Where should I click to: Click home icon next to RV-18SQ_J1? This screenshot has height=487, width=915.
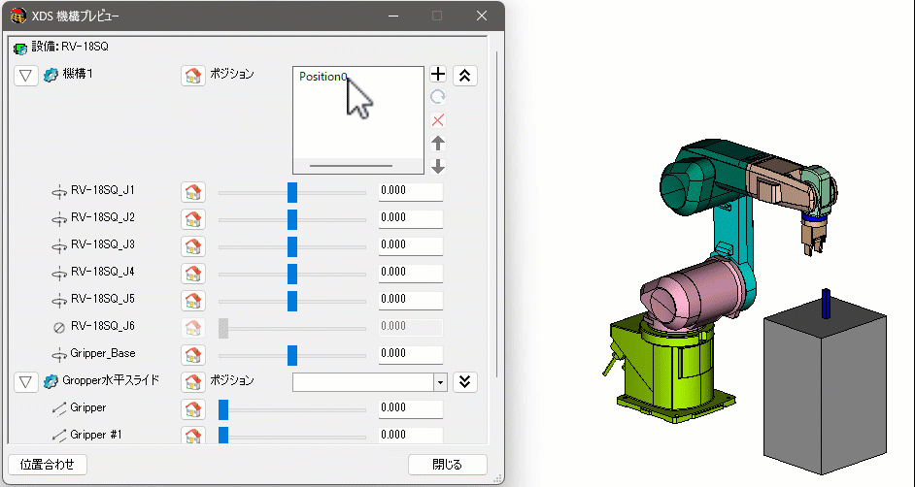[193, 192]
